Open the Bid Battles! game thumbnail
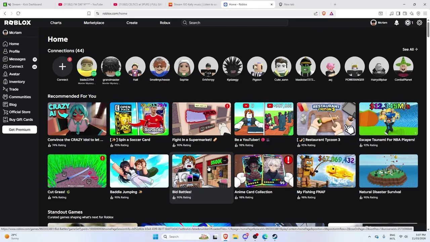 coord(202,171)
